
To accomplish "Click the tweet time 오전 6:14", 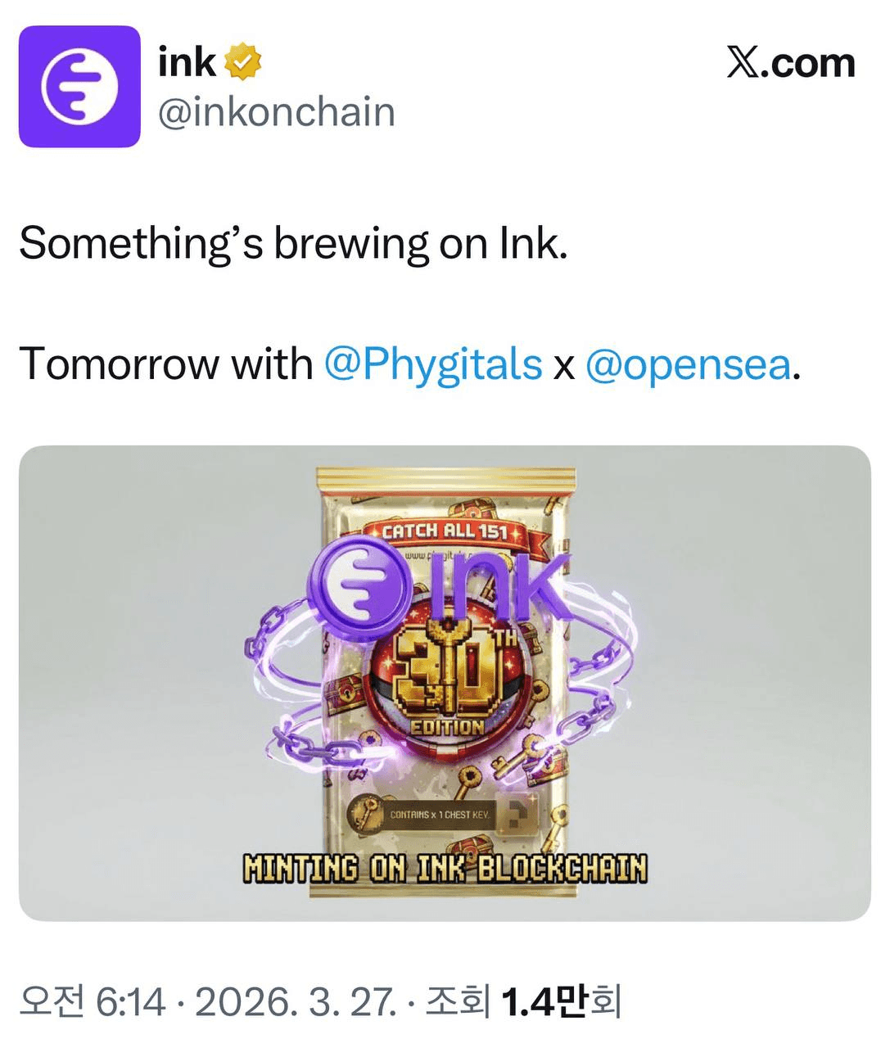I will coord(93,1001).
